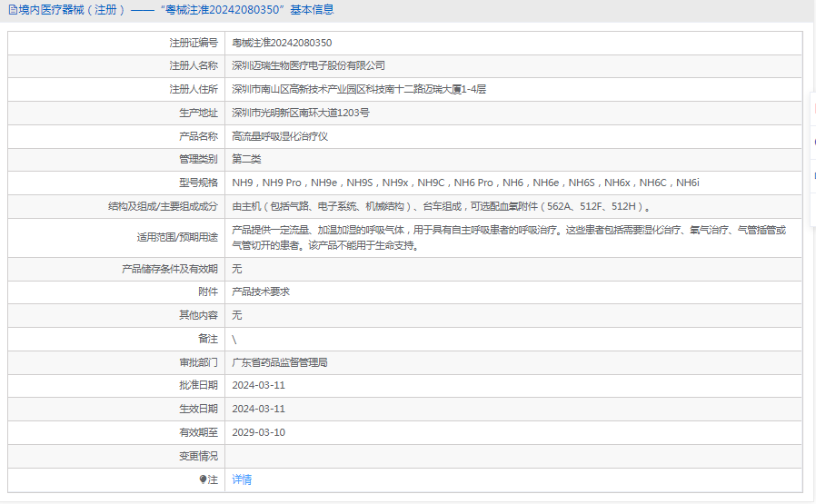816x504 pixels.
Task: Select registration number 粤械注准20242080350 value
Action: click(x=282, y=43)
